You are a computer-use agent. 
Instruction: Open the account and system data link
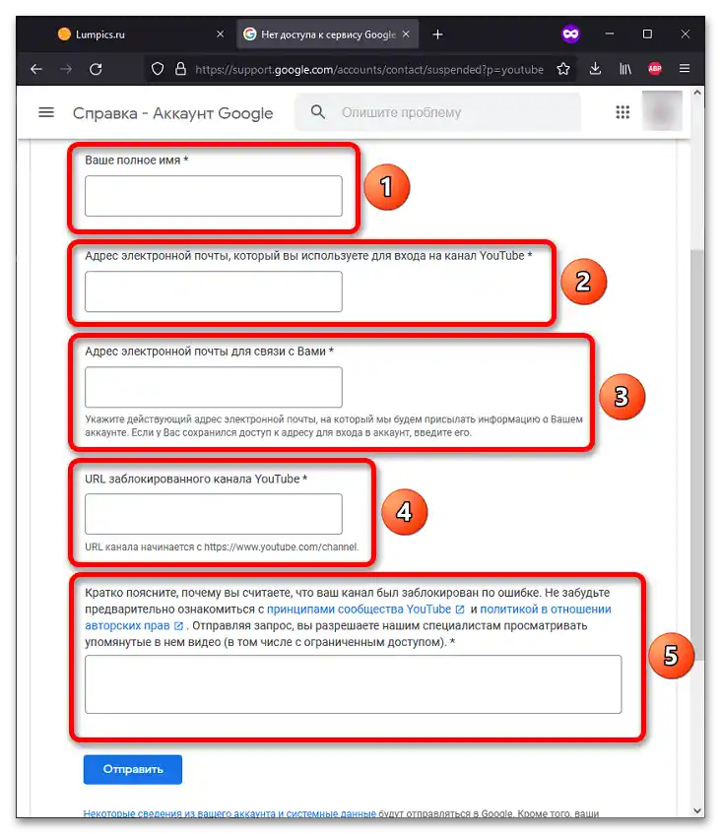pos(229,813)
